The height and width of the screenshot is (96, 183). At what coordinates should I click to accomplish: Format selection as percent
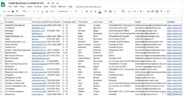[38, 12]
